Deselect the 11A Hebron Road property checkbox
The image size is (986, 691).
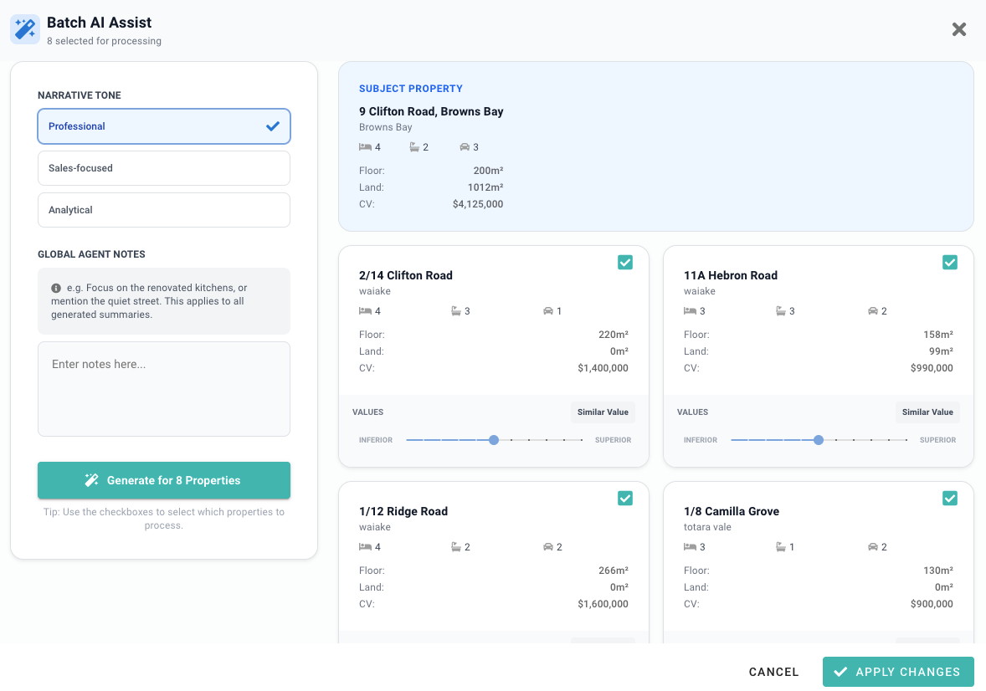coord(950,263)
